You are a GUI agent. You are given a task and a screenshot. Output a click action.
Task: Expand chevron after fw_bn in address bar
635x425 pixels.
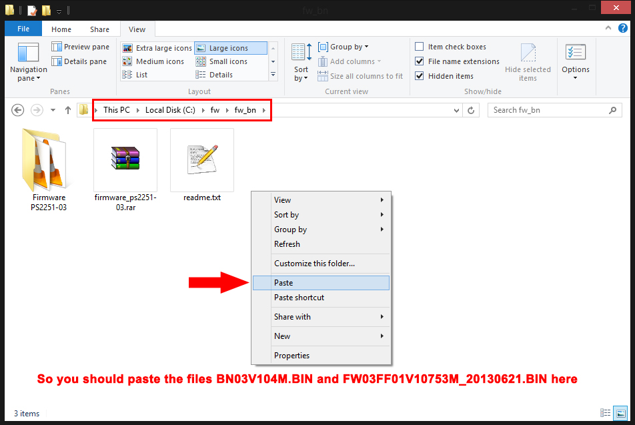point(264,110)
